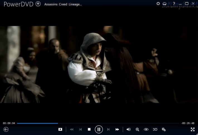198x135 pixels.
Task: Open the player settings gears menu
Action: tap(164, 129)
